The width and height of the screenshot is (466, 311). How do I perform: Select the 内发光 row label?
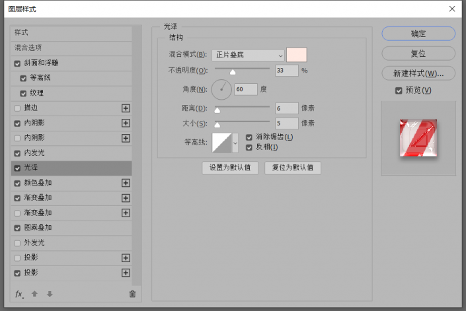[x=34, y=153]
